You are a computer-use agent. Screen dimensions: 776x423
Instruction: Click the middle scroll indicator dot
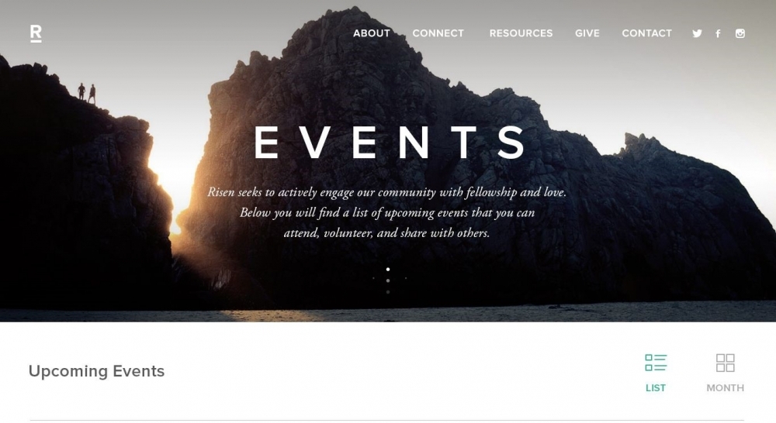388,280
